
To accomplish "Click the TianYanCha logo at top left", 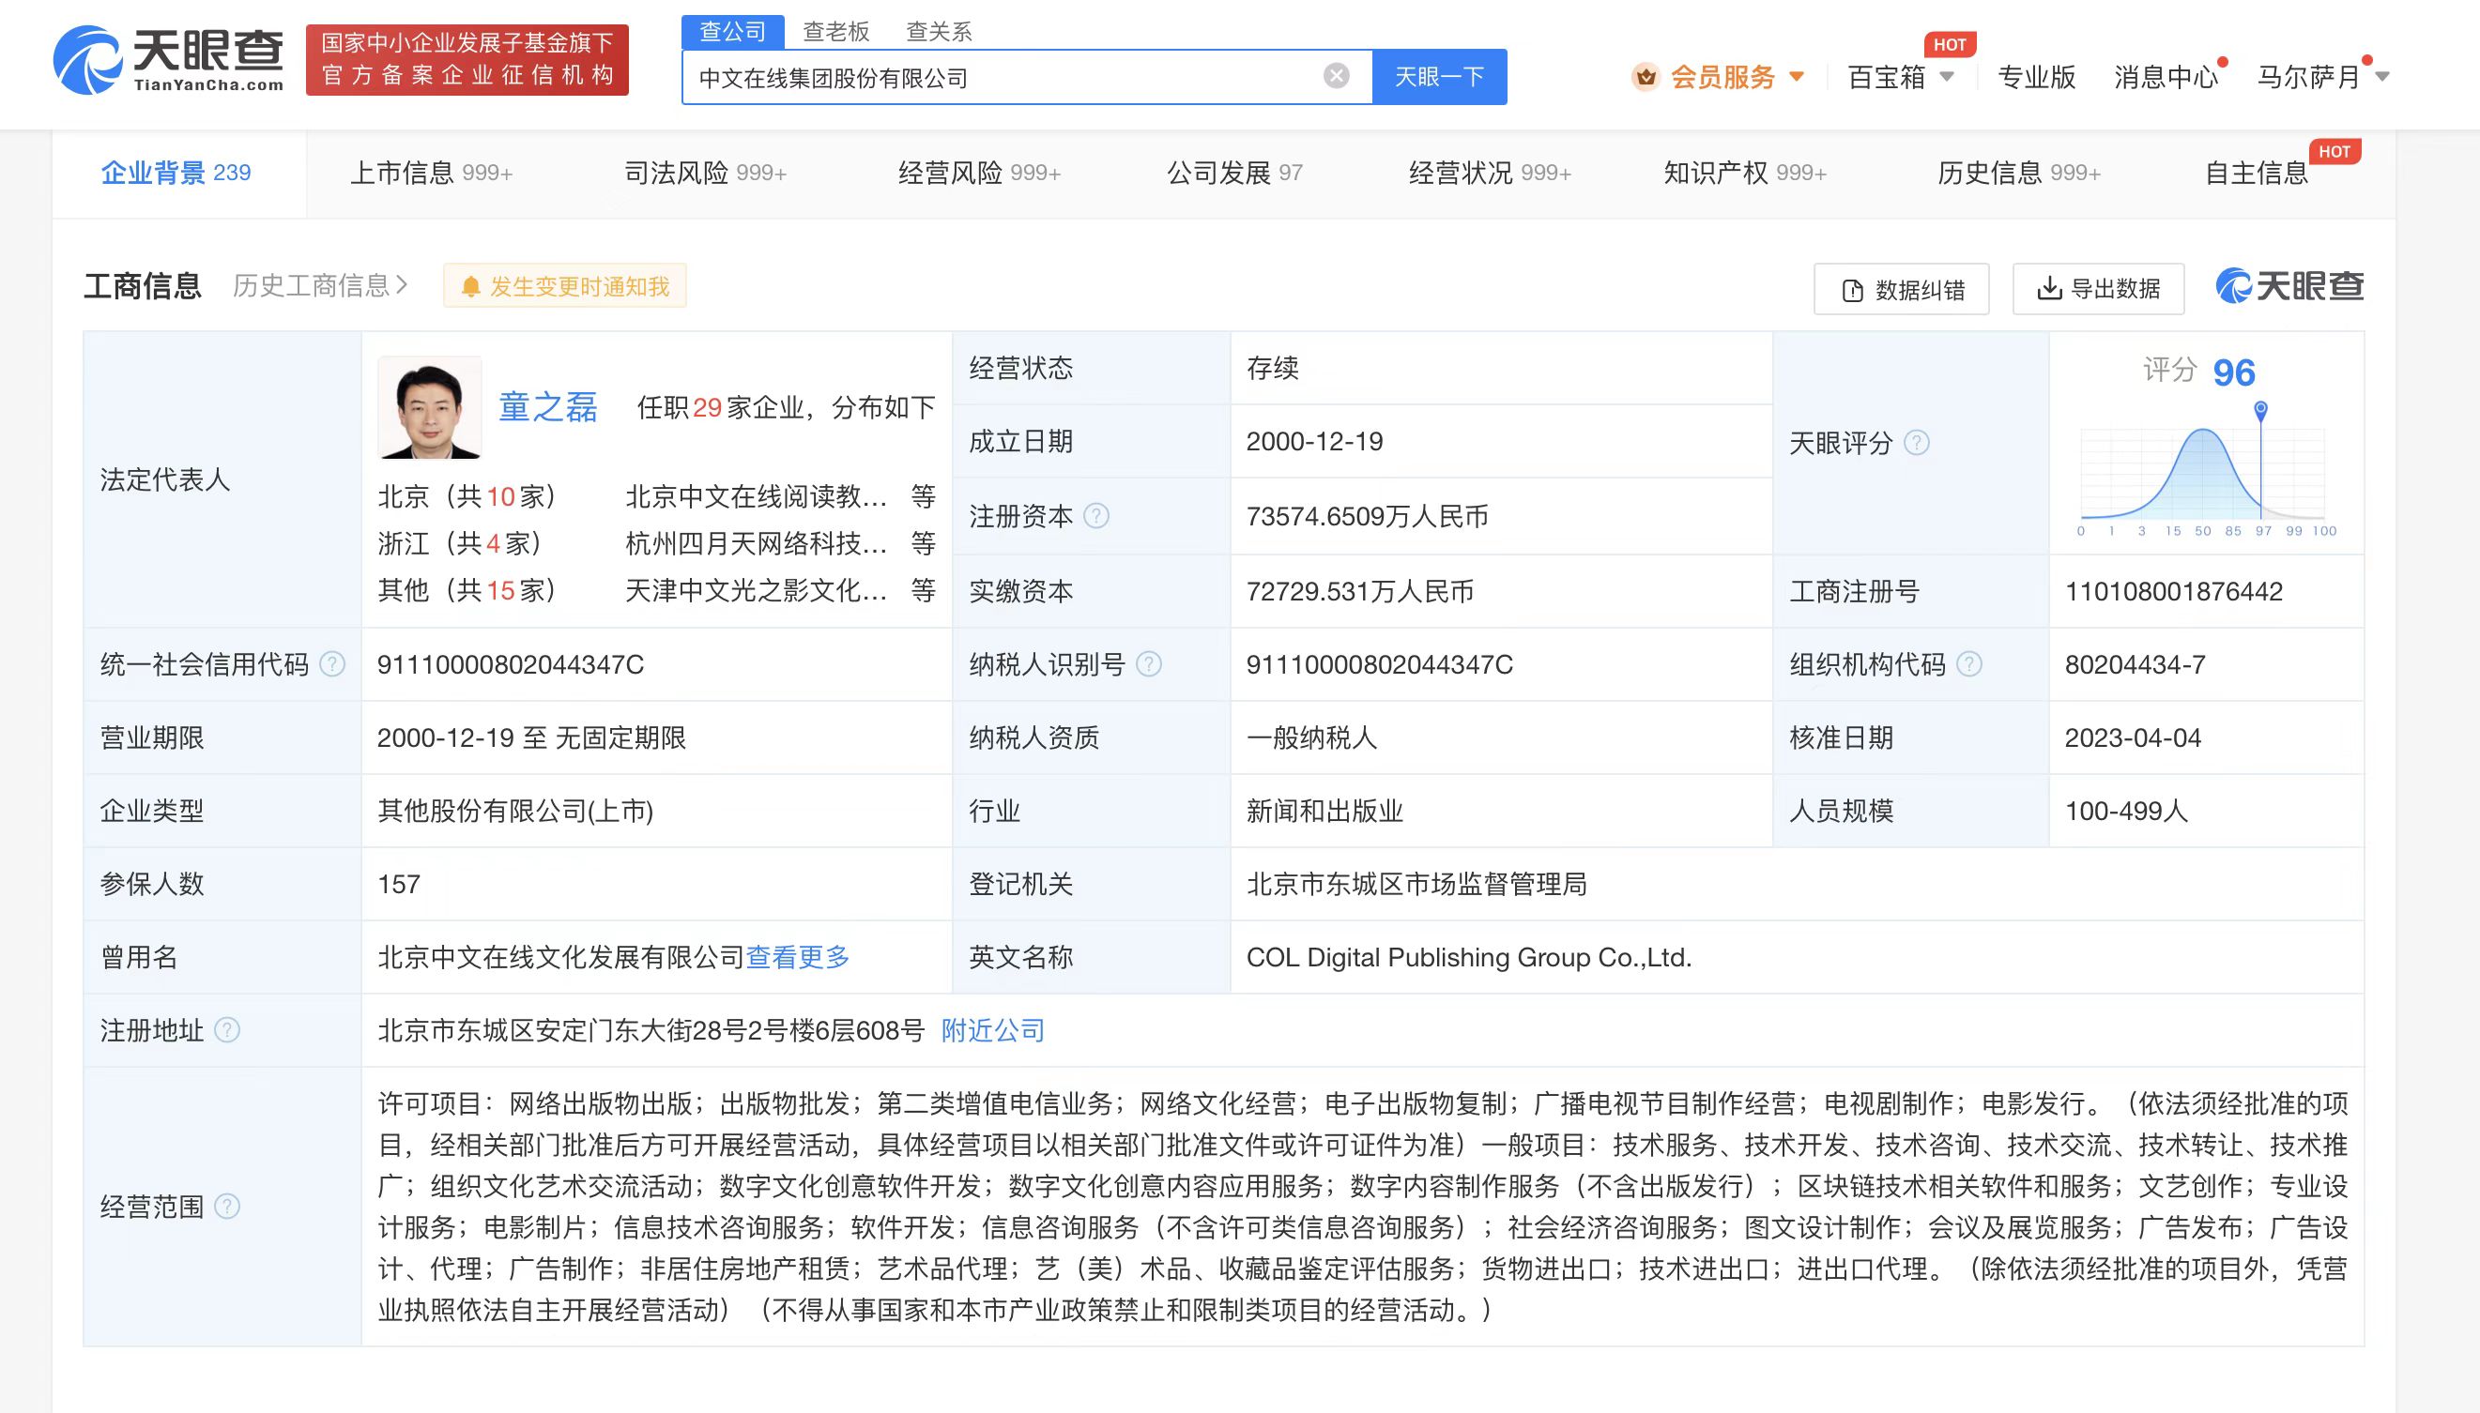I will click(x=169, y=60).
